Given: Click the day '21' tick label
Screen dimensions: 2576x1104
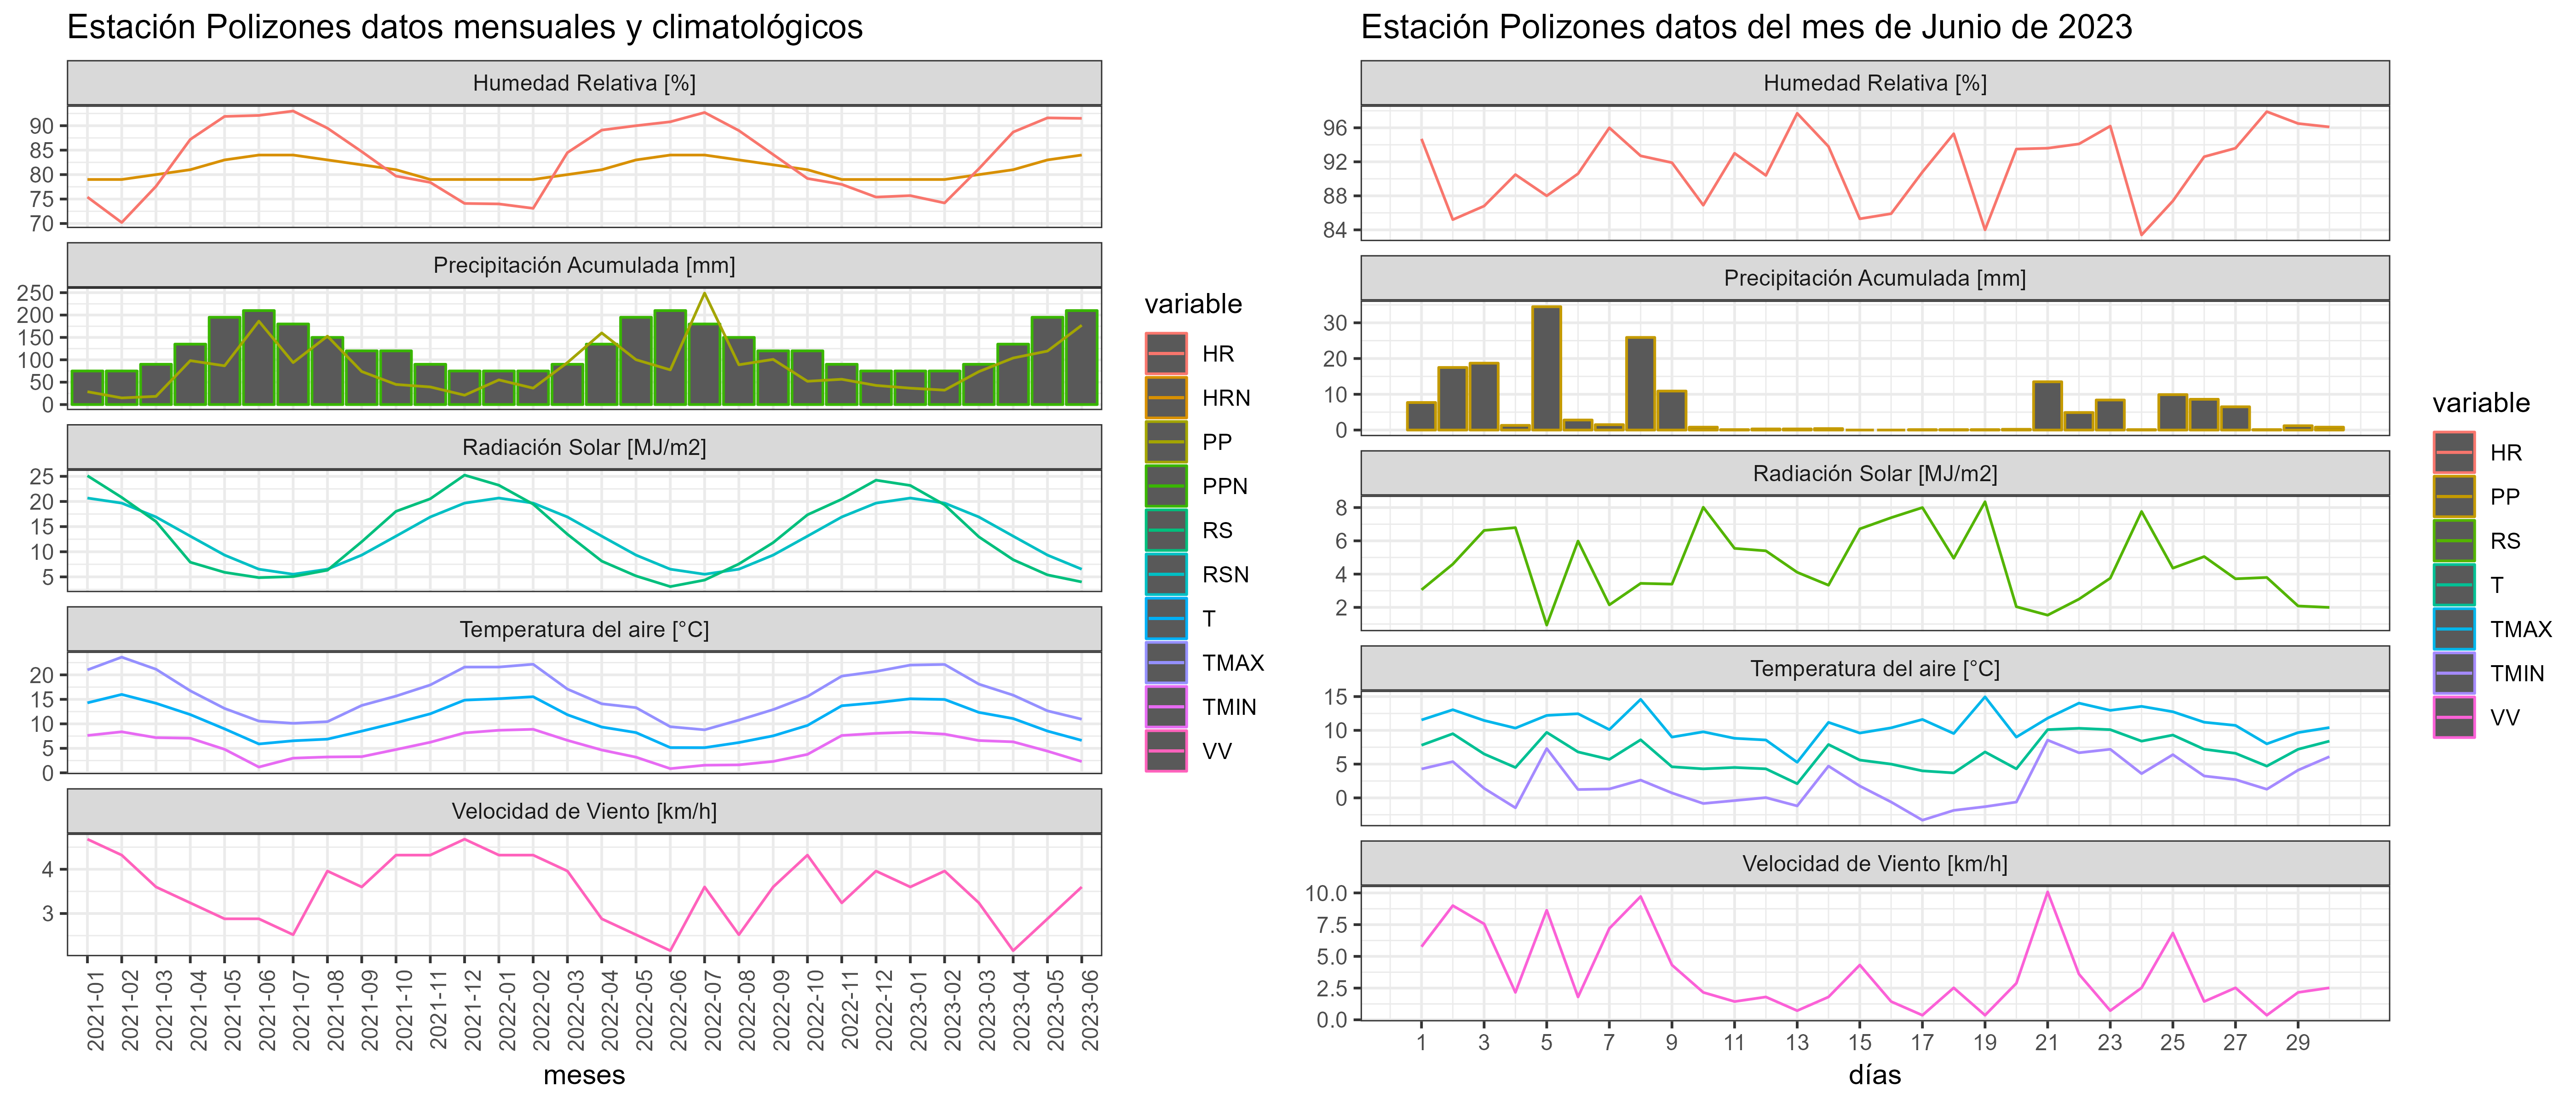Looking at the screenshot, I should [x=2047, y=1042].
